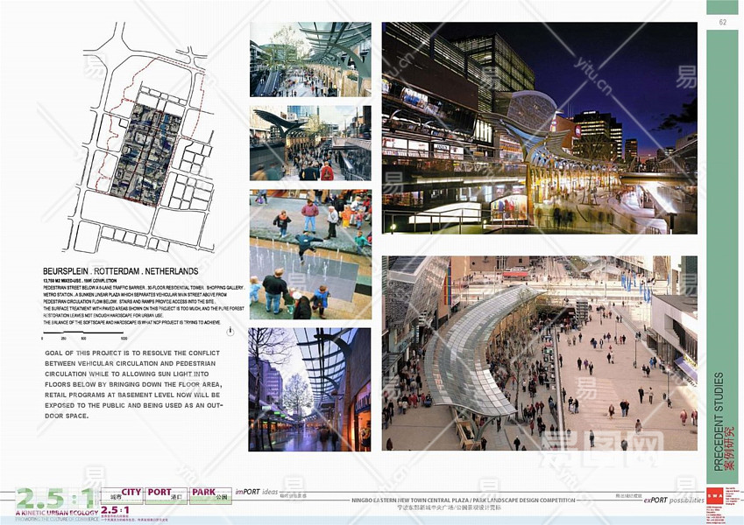Click the large green 2.5:1 logo

point(55,499)
